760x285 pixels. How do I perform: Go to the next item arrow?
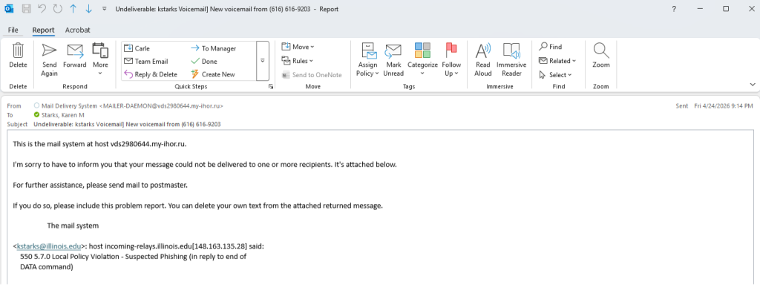[88, 9]
